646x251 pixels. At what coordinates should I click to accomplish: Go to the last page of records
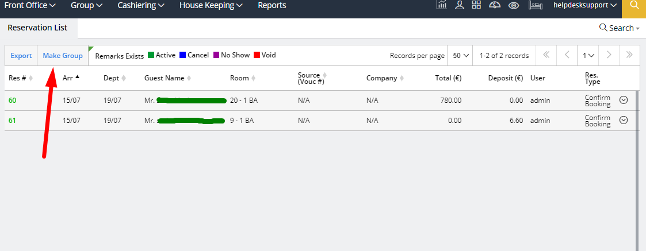click(629, 55)
